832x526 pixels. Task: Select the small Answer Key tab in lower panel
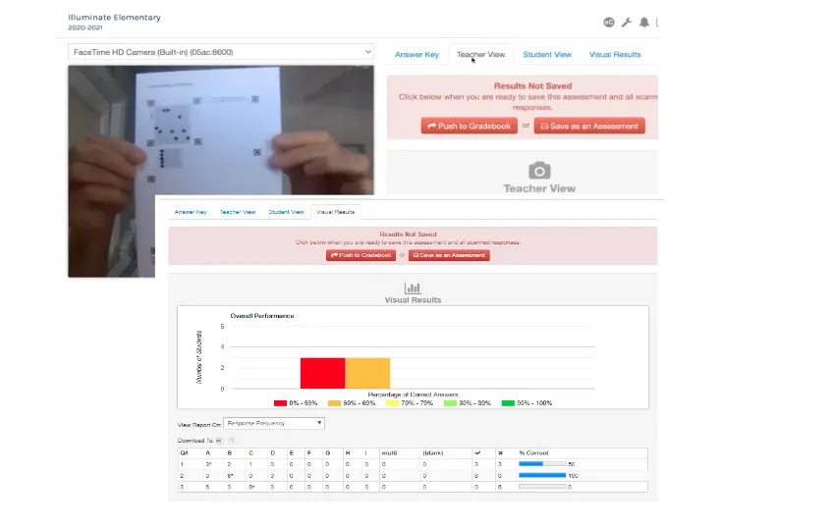(x=191, y=212)
